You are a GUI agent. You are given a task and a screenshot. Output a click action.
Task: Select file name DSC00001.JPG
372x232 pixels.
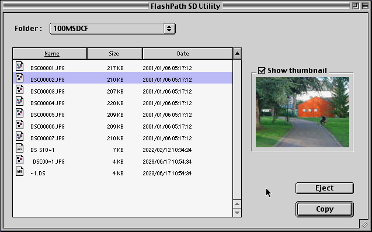pyautogui.click(x=47, y=68)
